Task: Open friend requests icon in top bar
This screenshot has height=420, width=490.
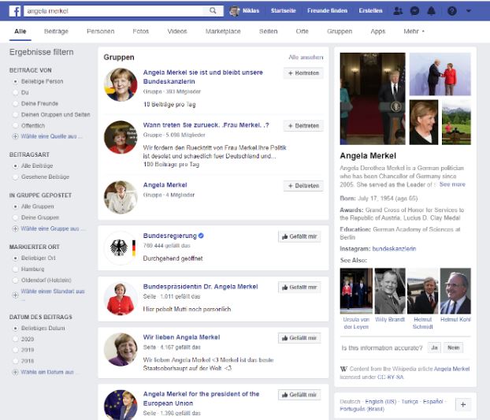Action: [398, 11]
